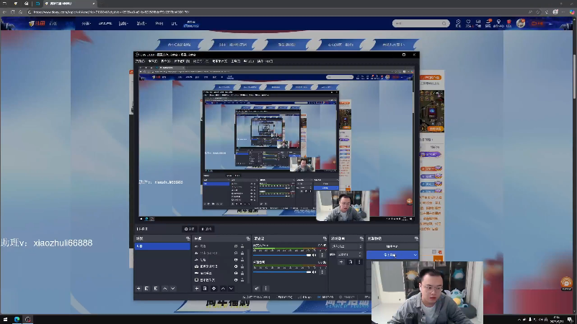Mute the first audio mixer channel speaker
The width and height of the screenshot is (577, 324).
[314, 255]
